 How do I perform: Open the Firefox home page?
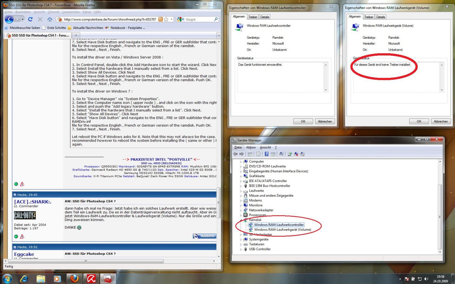(50, 19)
